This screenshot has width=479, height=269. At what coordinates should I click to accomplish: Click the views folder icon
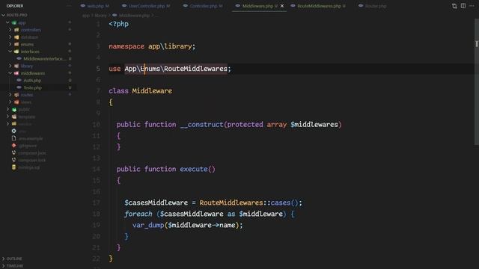pos(16,102)
